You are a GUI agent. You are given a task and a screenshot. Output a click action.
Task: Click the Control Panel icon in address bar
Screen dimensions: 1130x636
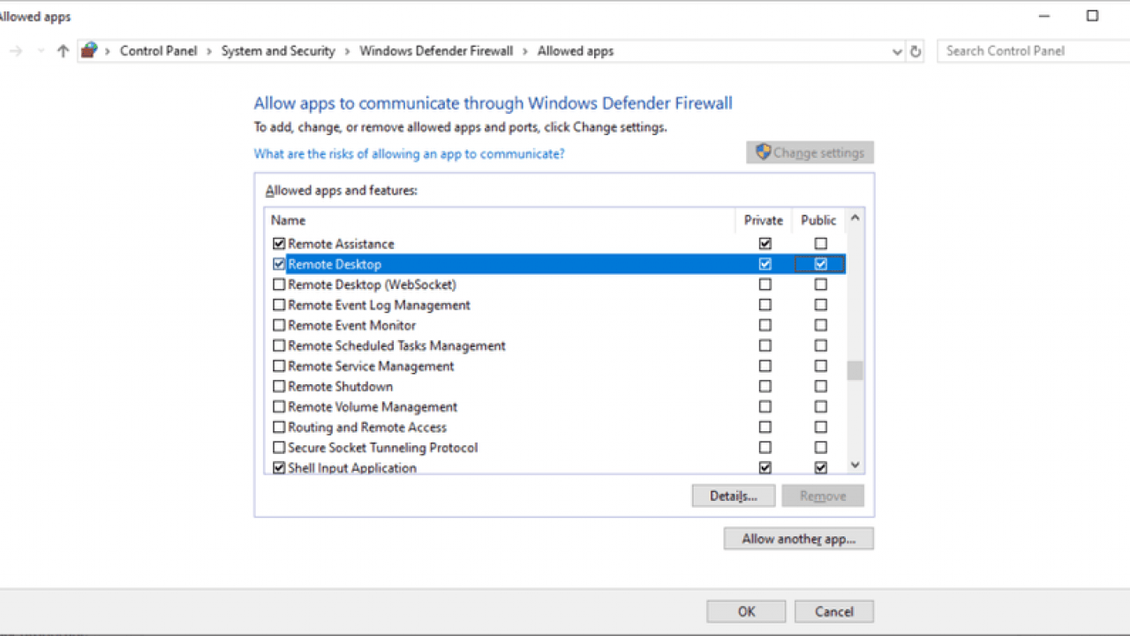pyautogui.click(x=88, y=50)
